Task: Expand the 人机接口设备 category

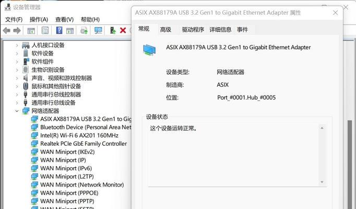Action: pyautogui.click(x=17, y=45)
